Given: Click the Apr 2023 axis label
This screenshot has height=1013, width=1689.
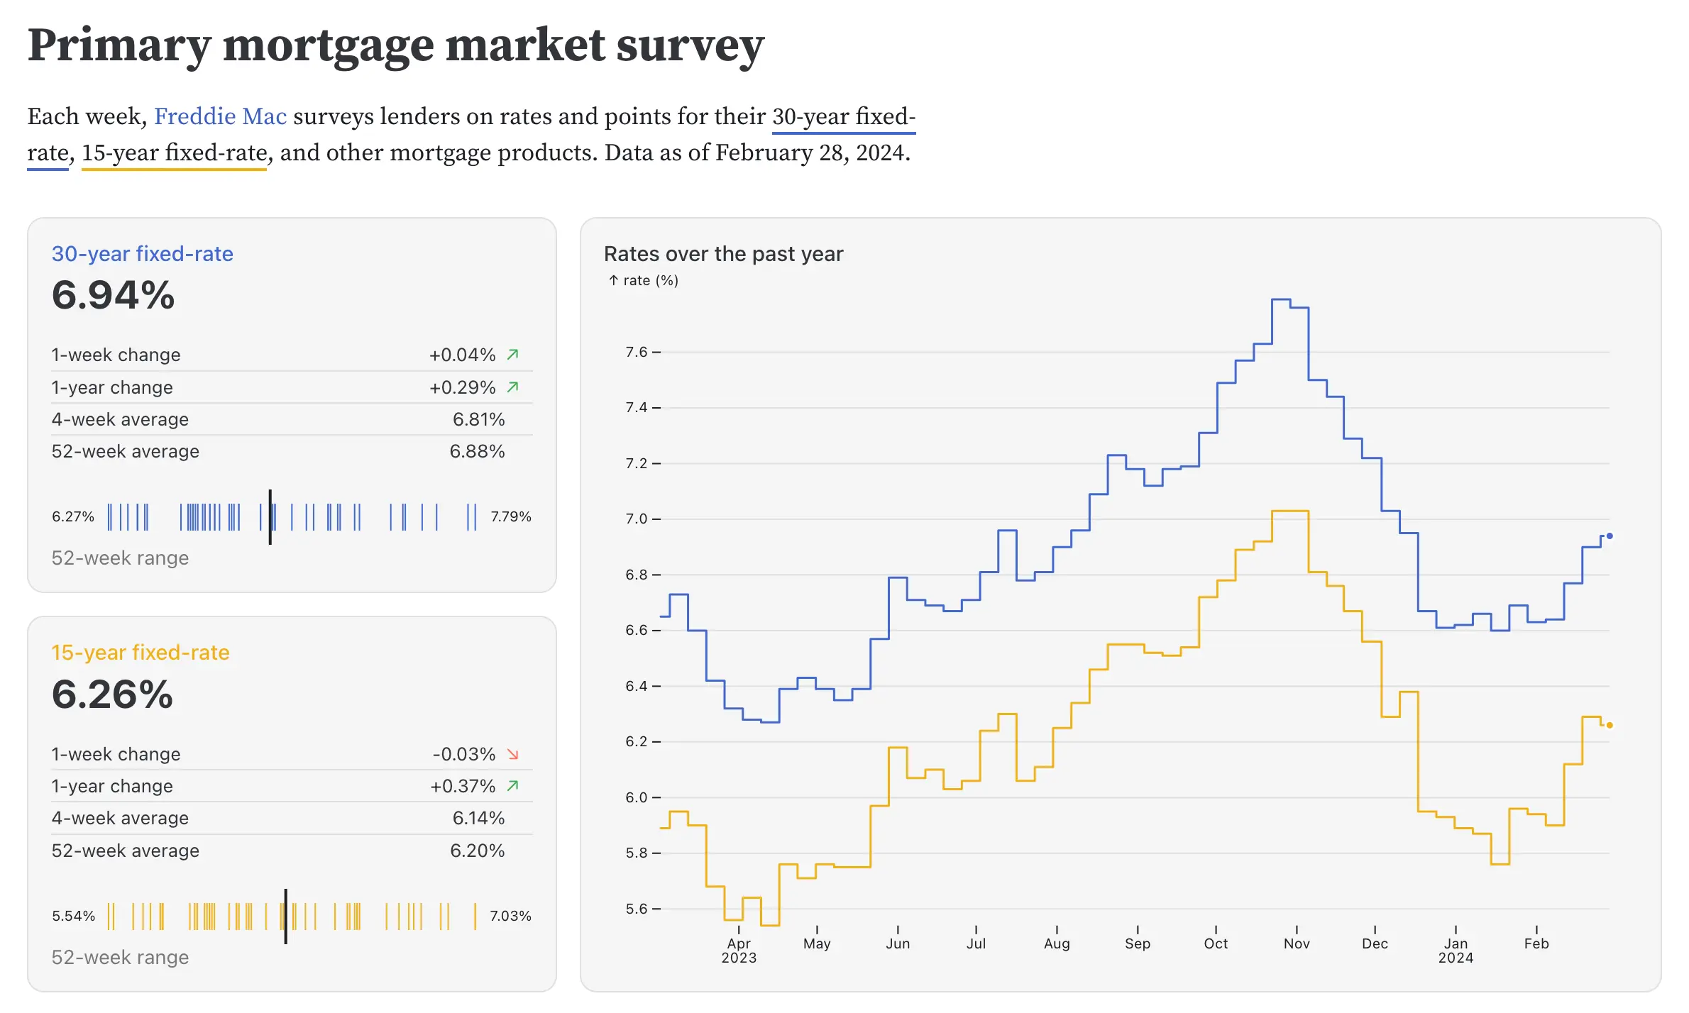Looking at the screenshot, I should point(739,950).
